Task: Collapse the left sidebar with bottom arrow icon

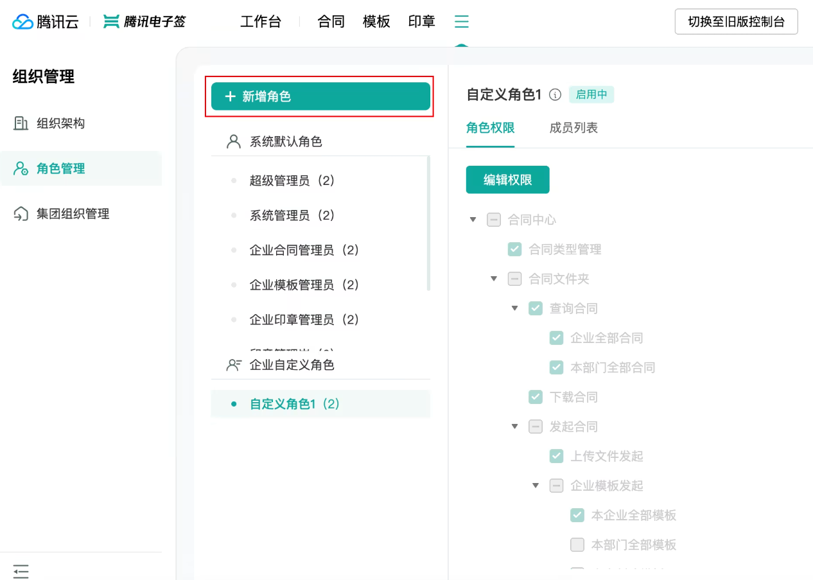Action: (x=21, y=571)
